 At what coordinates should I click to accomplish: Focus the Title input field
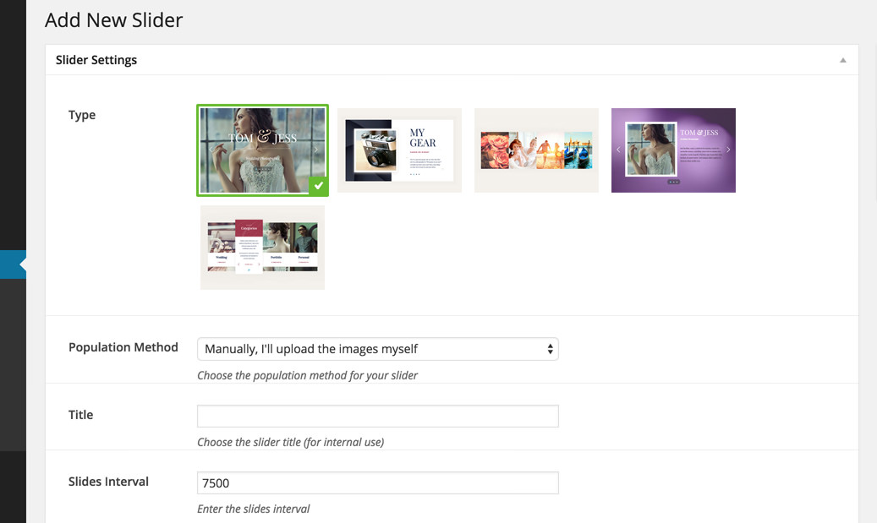point(377,416)
